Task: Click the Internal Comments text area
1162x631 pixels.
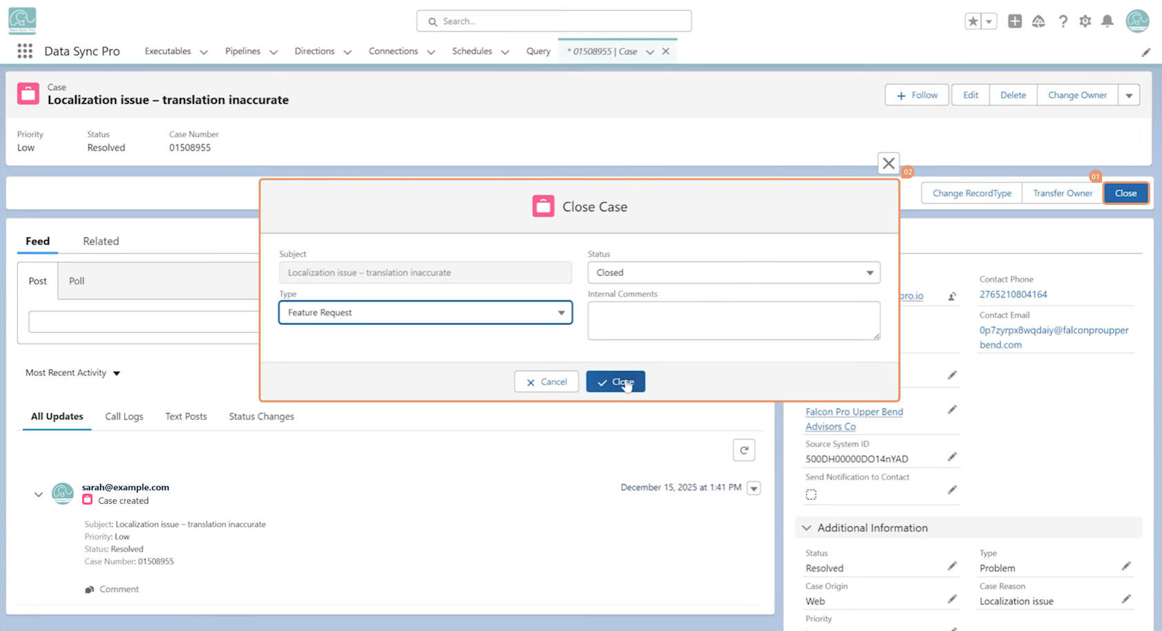Action: [x=734, y=321]
